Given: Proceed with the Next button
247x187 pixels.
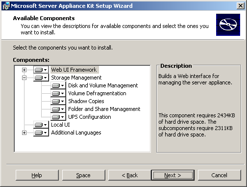Looking at the screenshot, I should [173, 175].
